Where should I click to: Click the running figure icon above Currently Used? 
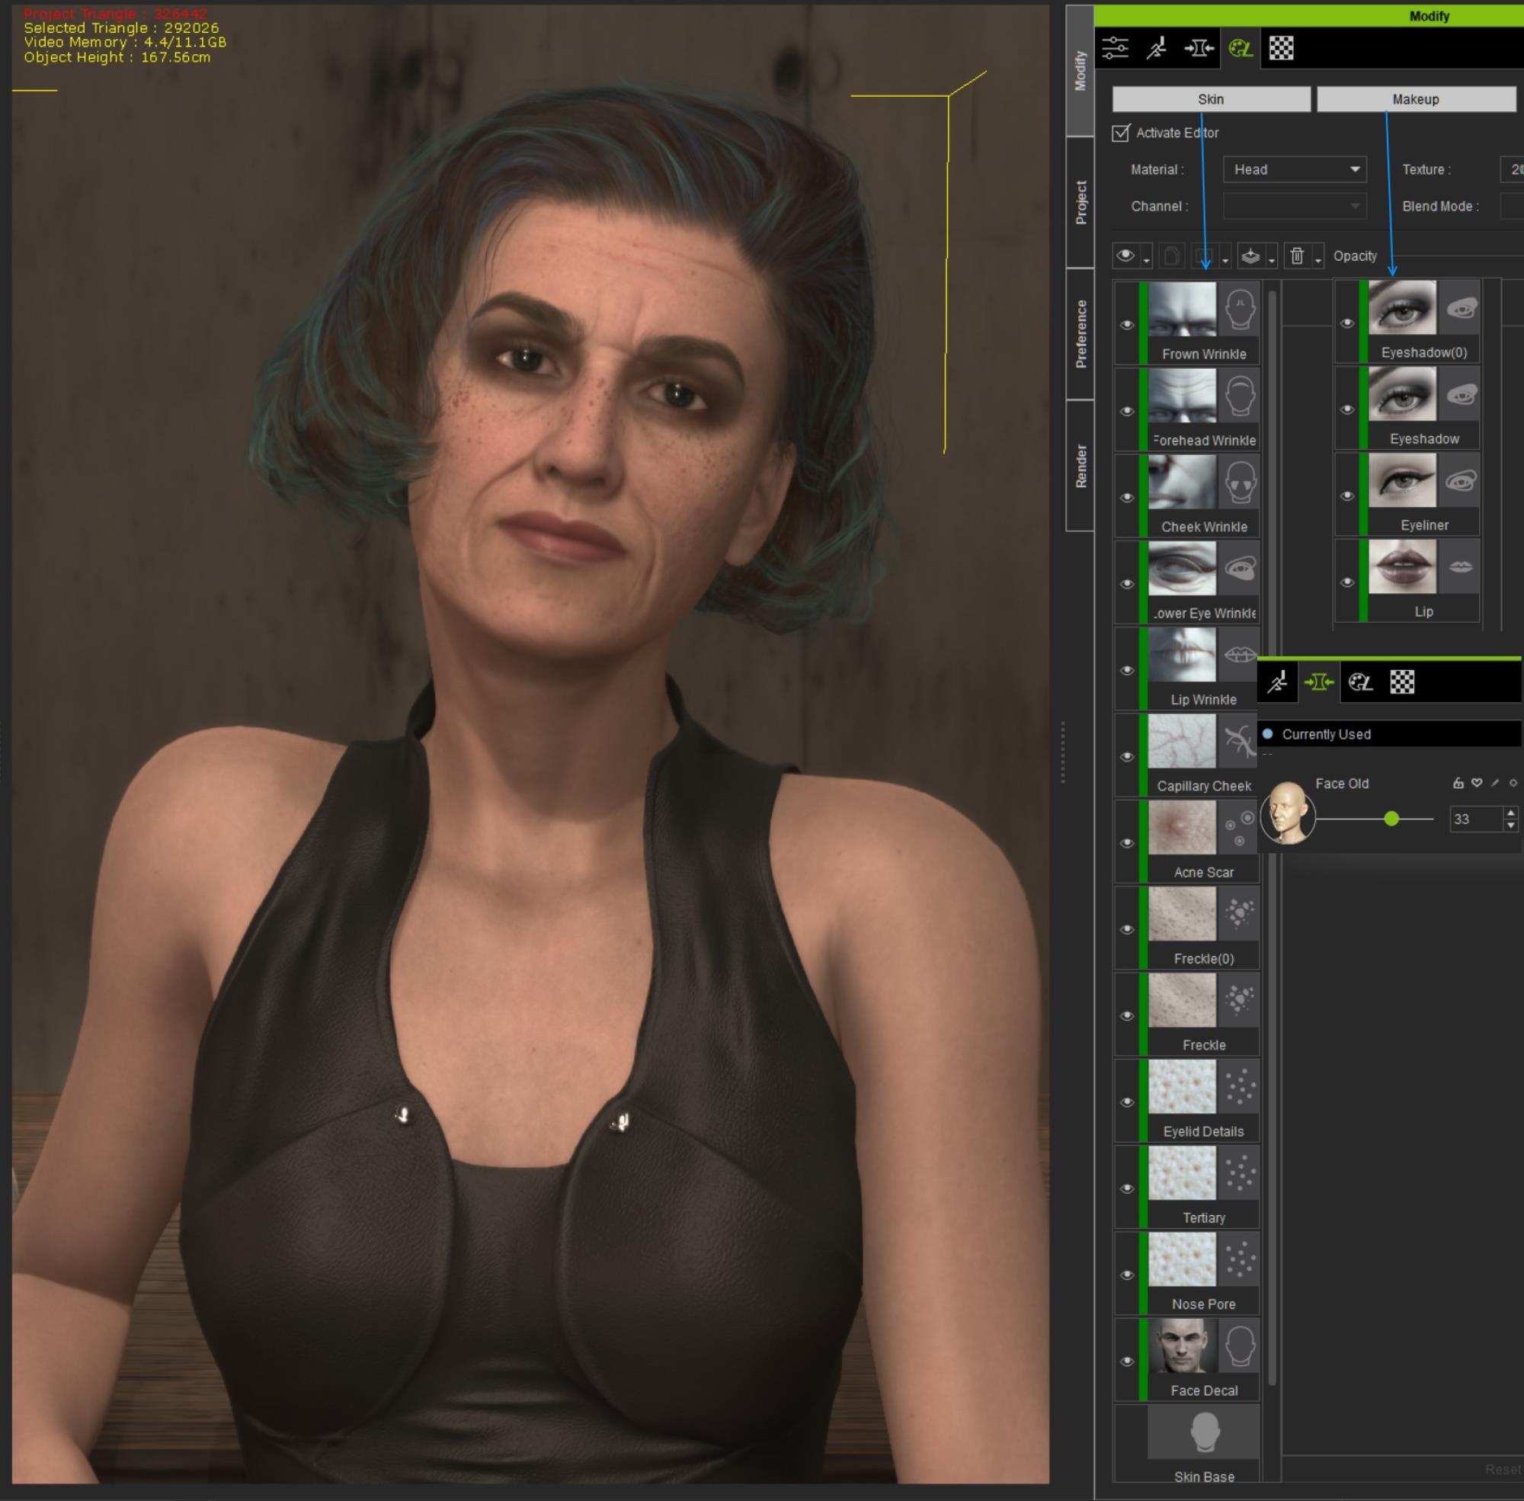pyautogui.click(x=1276, y=682)
